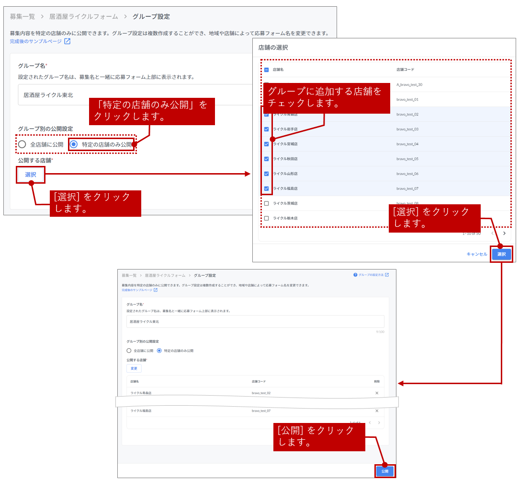Click the 選択 button under 公開する店舗
Viewport: 519px width, 481px height.
click(x=31, y=175)
